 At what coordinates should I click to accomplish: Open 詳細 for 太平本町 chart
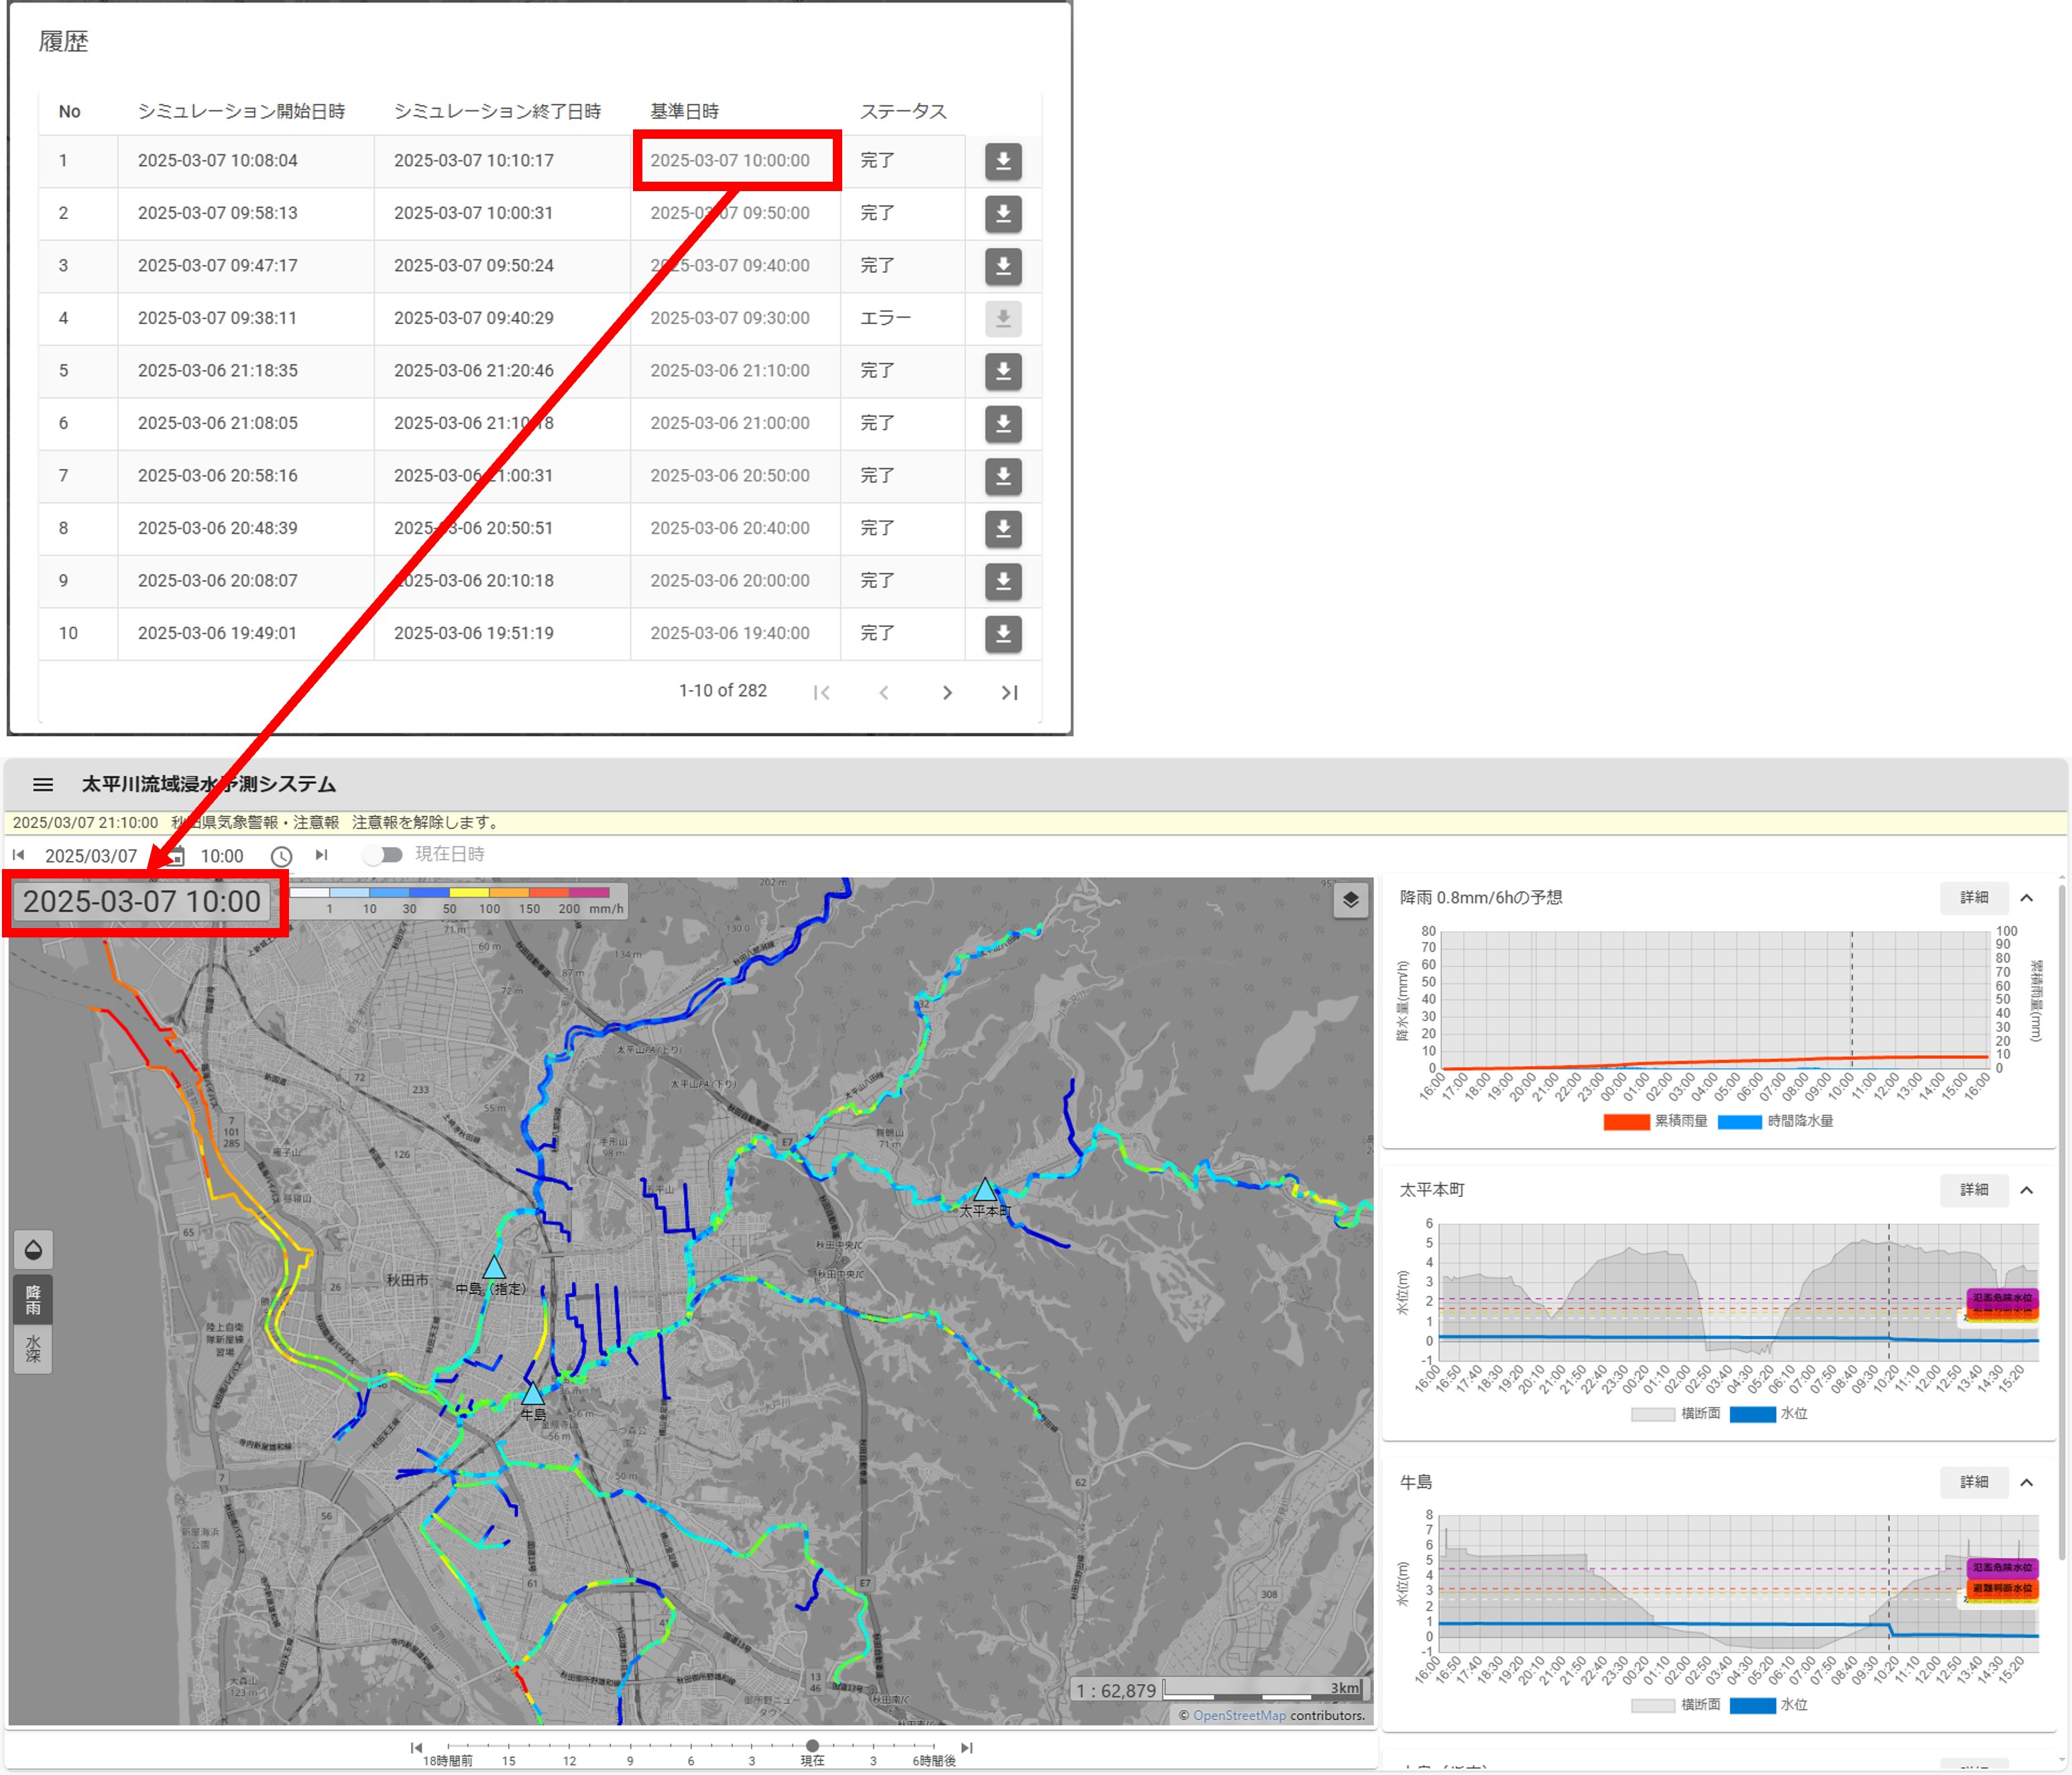1973,1190
